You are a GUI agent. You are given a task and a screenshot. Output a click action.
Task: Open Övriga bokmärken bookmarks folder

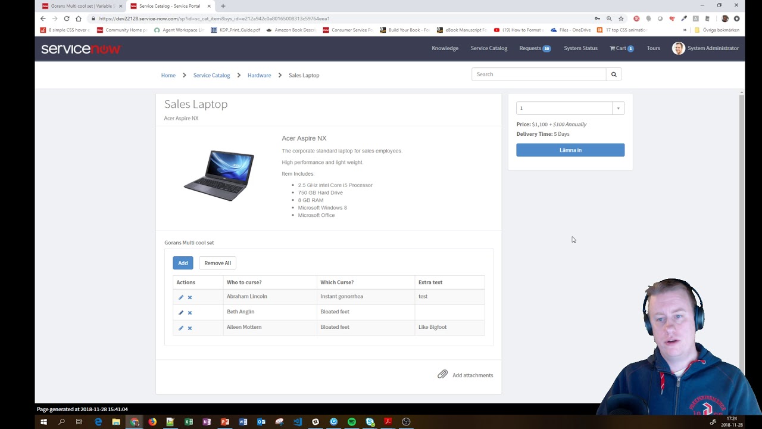pyautogui.click(x=717, y=30)
